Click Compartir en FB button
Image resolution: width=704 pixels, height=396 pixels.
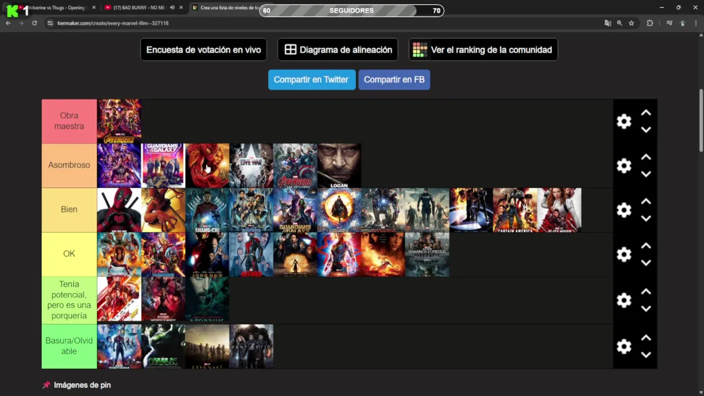(x=394, y=80)
